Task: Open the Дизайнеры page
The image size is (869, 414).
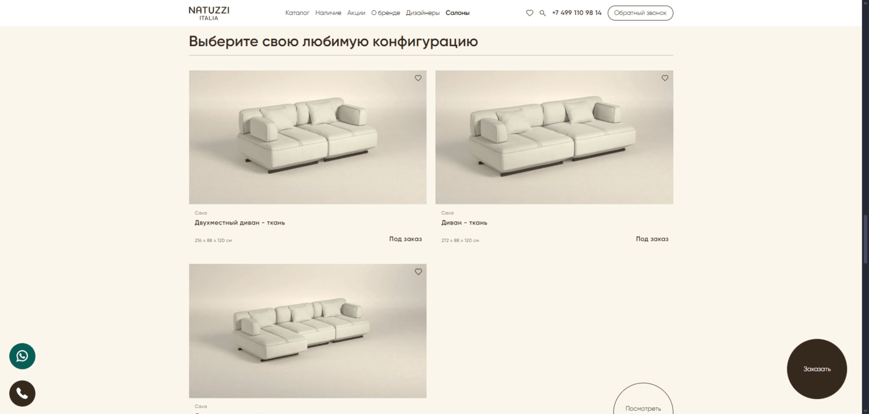Action: tap(423, 13)
